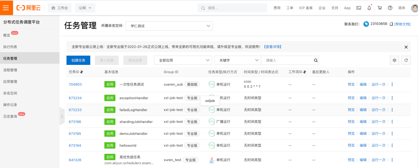The image size is (418, 168).
Task: Click the 创建任务 button
Action: [x=78, y=60]
